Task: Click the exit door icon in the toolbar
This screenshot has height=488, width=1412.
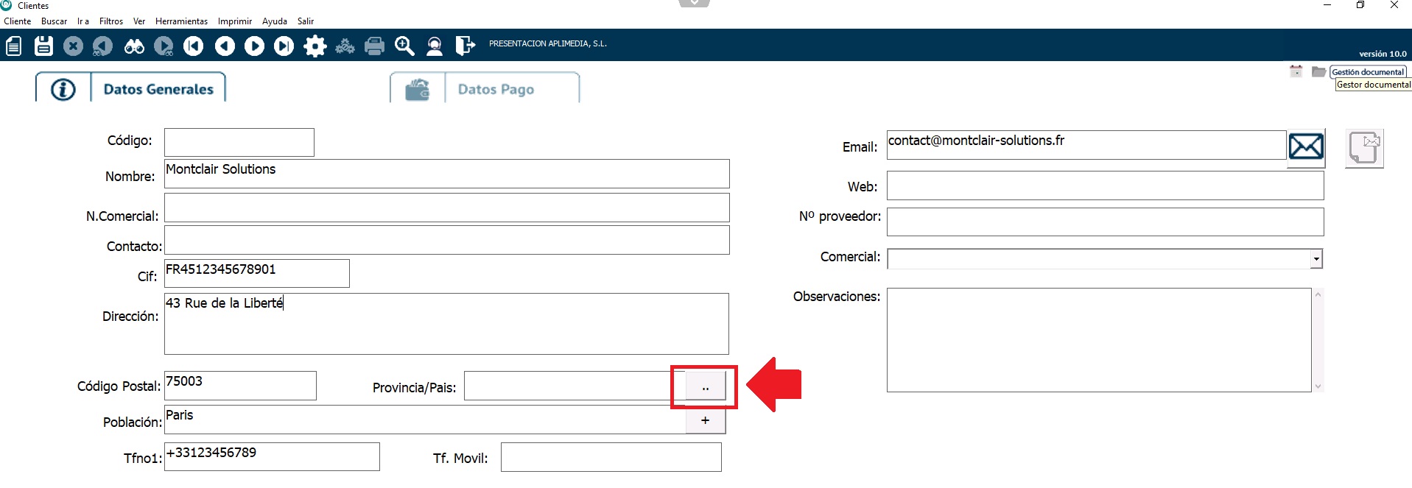Action: 465,46
